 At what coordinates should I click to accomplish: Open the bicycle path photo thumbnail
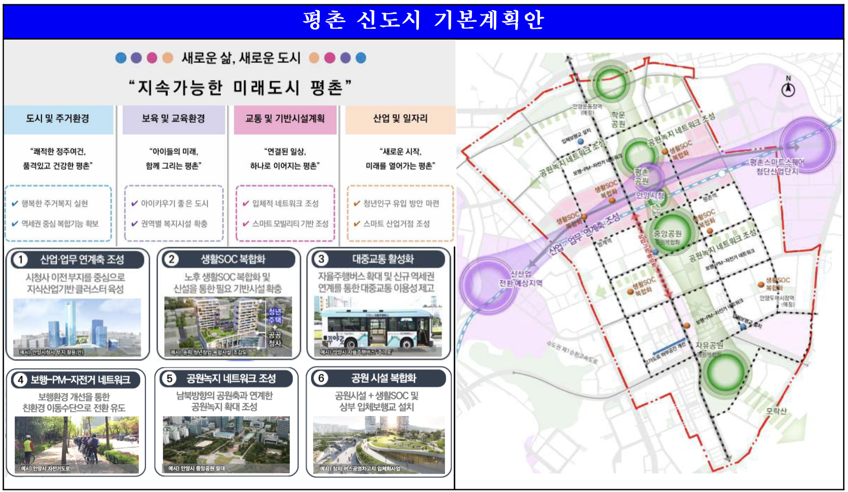click(77, 444)
